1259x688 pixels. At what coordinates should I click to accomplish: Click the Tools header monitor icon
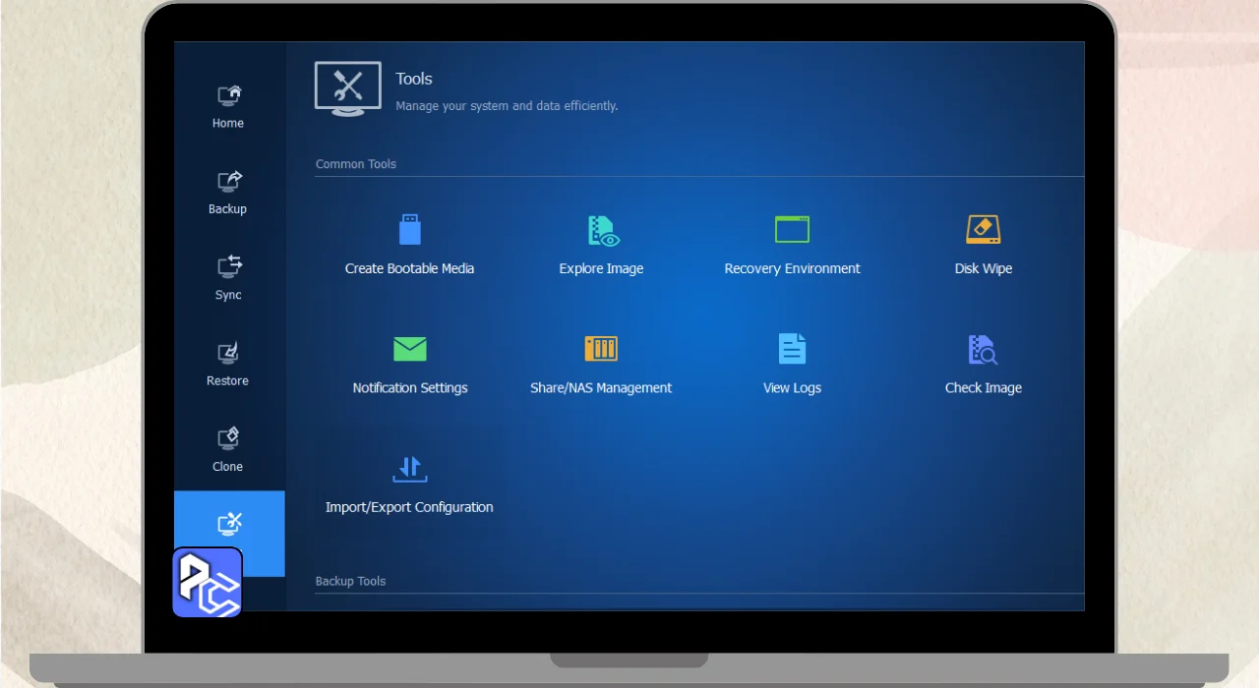click(348, 88)
